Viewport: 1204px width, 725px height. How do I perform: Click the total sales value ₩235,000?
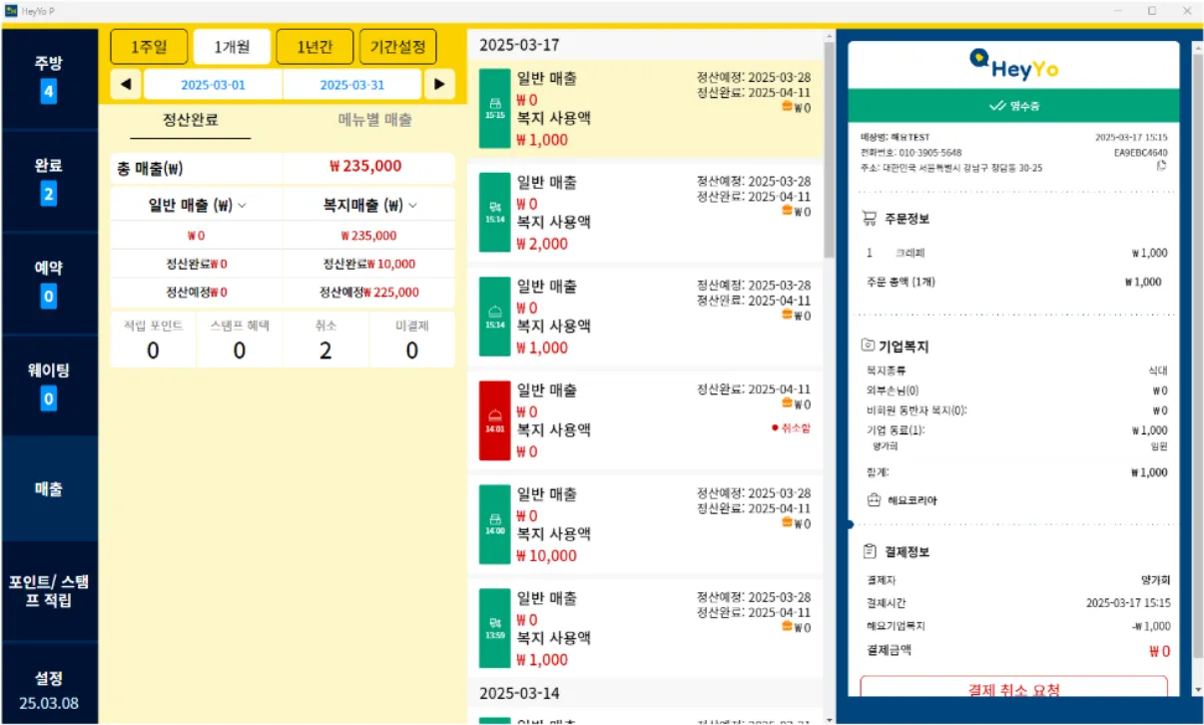tap(365, 167)
